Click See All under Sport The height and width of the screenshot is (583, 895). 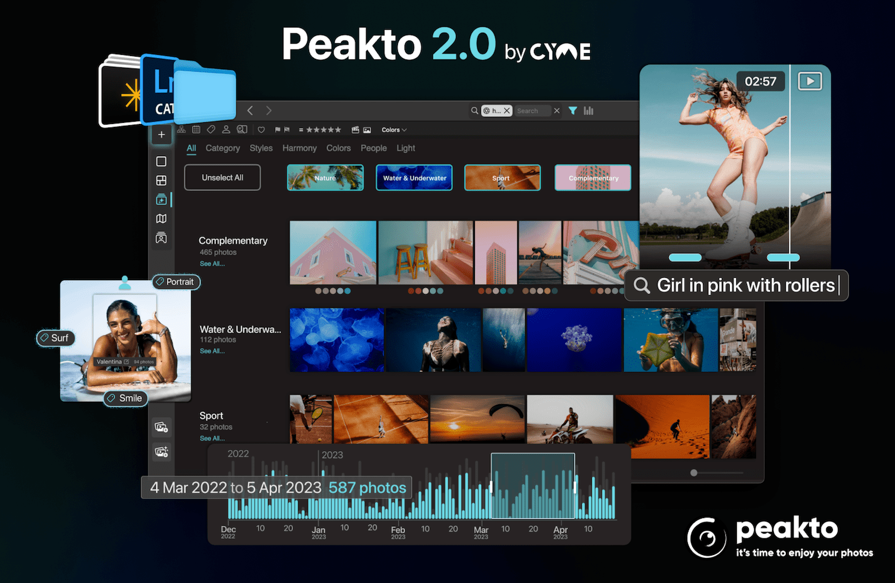click(212, 438)
